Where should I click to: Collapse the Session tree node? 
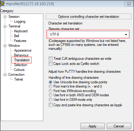[5, 17]
